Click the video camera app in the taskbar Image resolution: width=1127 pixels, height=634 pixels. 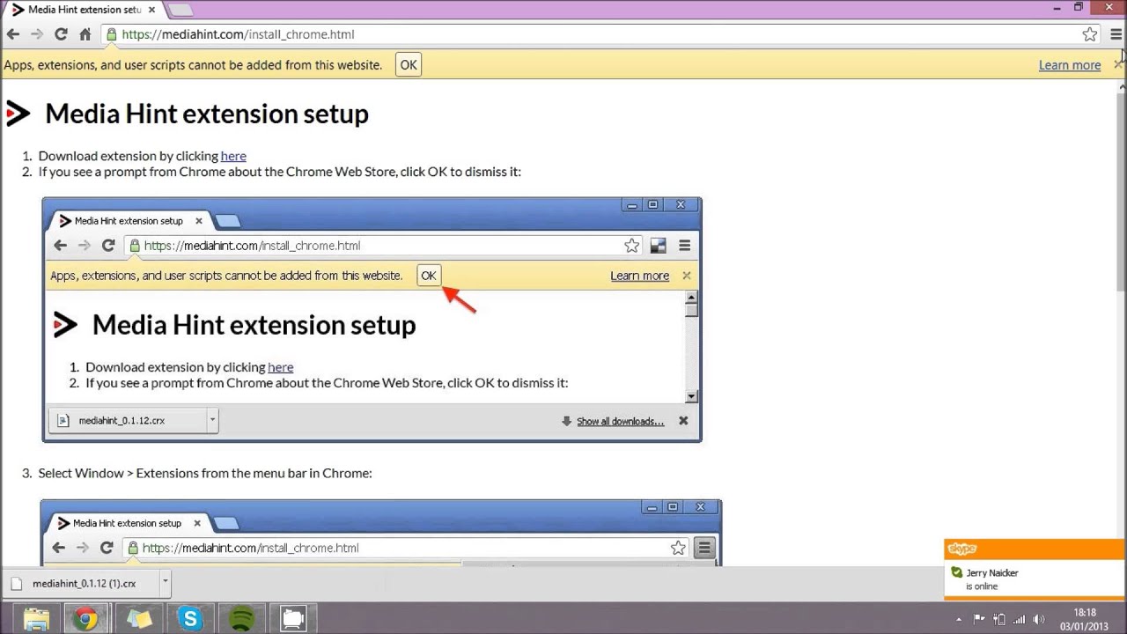point(292,619)
